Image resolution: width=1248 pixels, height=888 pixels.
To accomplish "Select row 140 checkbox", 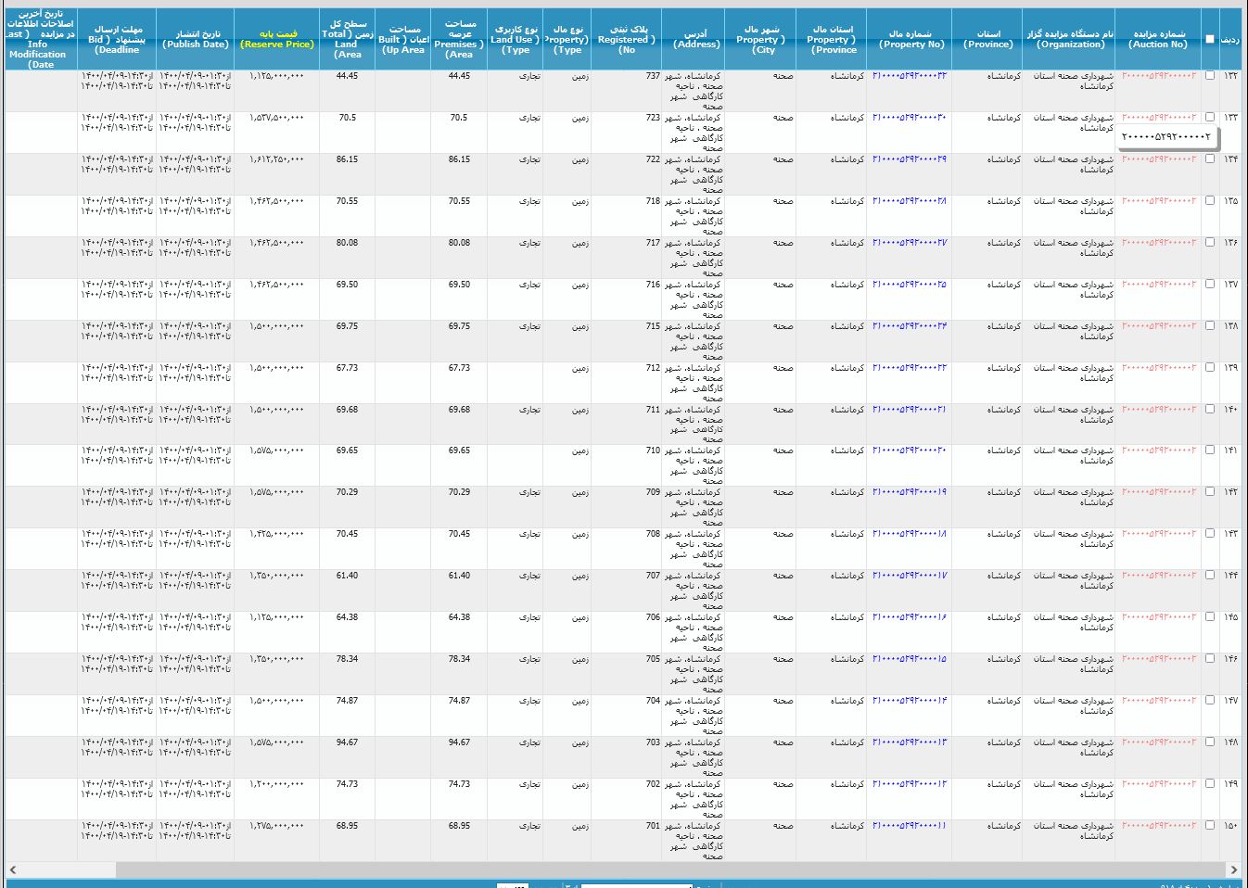I will (1210, 409).
